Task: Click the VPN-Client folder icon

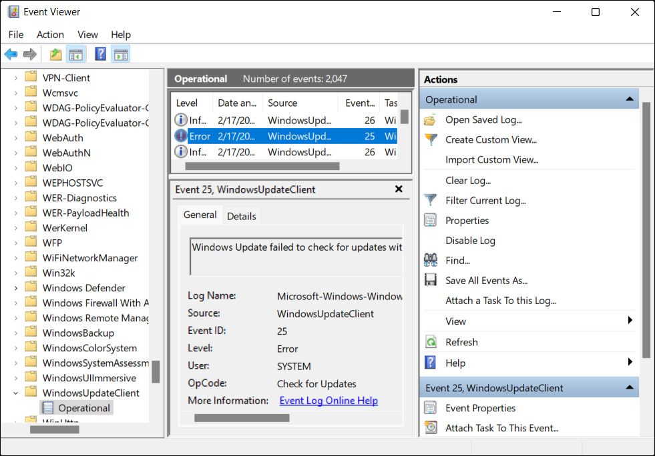Action: (31, 77)
